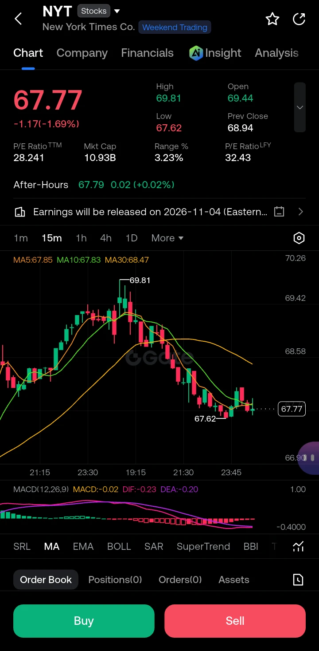The image size is (319, 651).
Task: Tap the large 67.77 last price
Action: 48,100
